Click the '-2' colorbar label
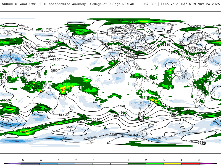Image resolution: width=221 pixels, height=165 pixels. [x=75, y=160]
